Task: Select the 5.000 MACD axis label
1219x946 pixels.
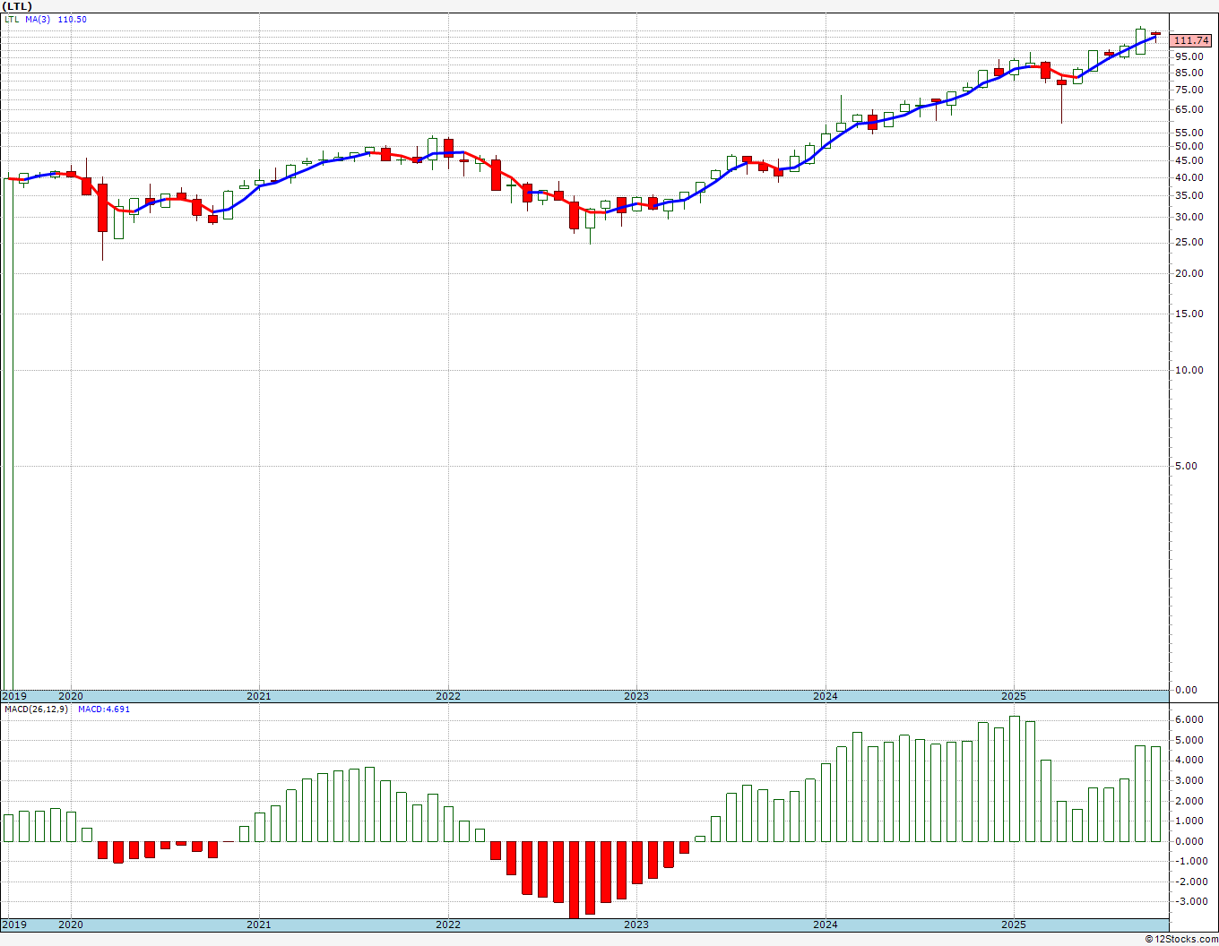Action: point(1188,740)
